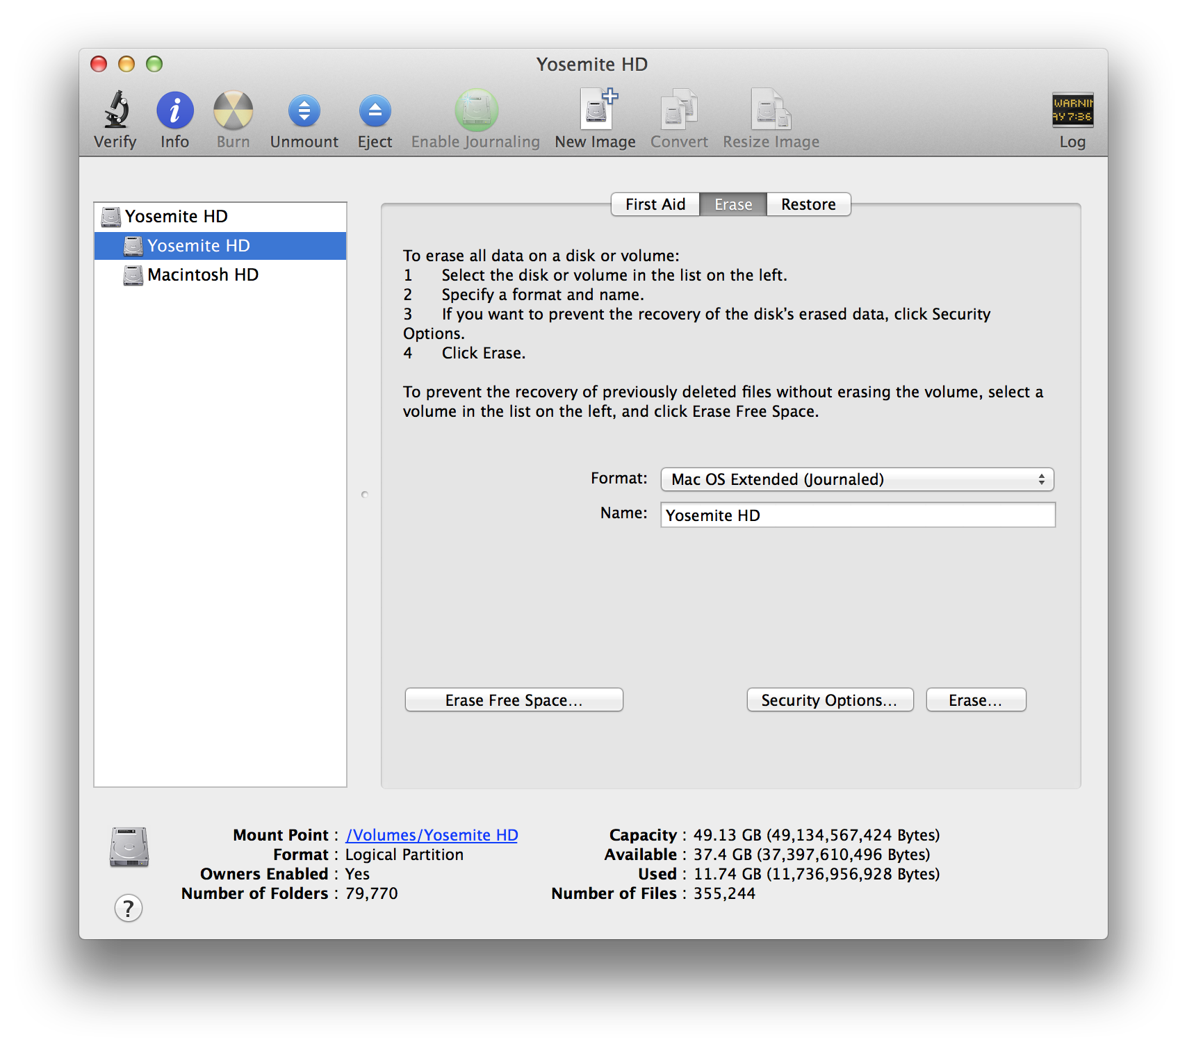
Task: Click the Enable Journaling icon
Action: [x=476, y=110]
